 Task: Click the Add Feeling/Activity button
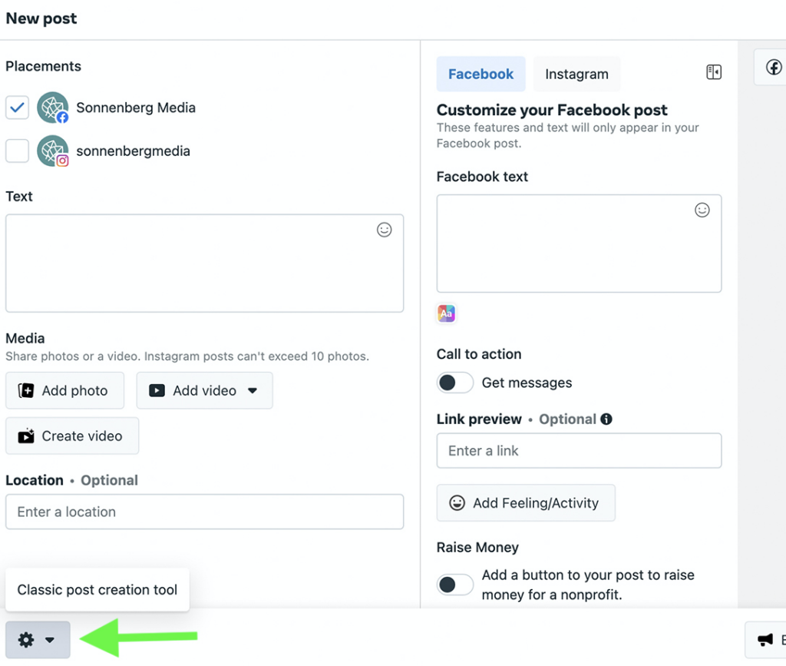(x=526, y=503)
